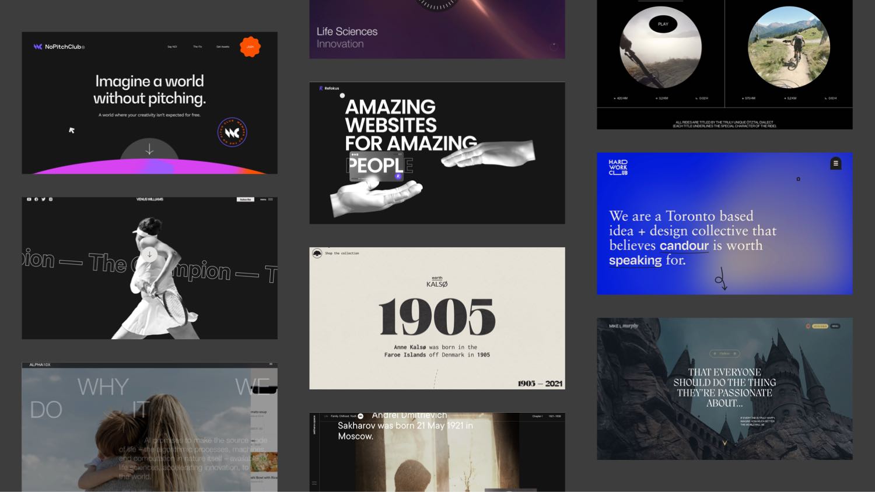This screenshot has height=492, width=875.
Task: Click the orange Join badge button
Action: [x=250, y=47]
